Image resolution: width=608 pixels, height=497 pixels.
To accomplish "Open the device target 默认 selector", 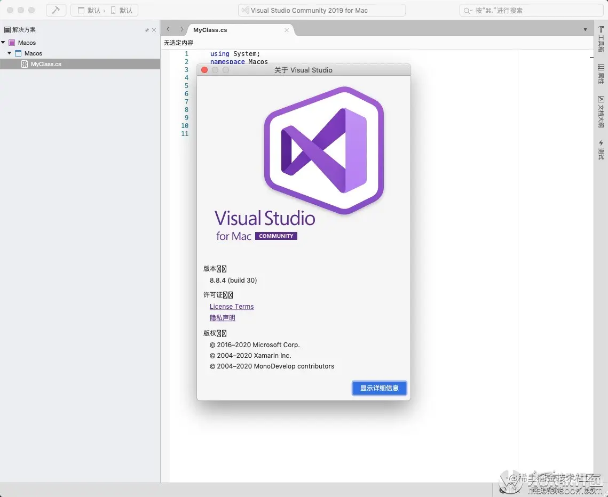I will tap(121, 11).
